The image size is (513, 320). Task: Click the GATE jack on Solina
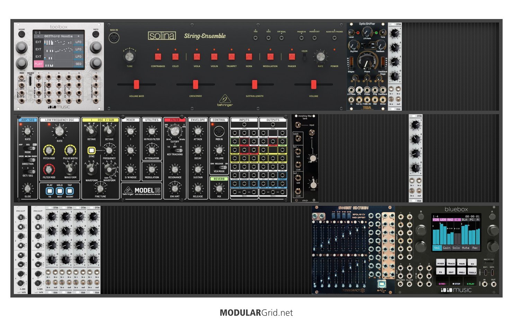click(x=268, y=38)
